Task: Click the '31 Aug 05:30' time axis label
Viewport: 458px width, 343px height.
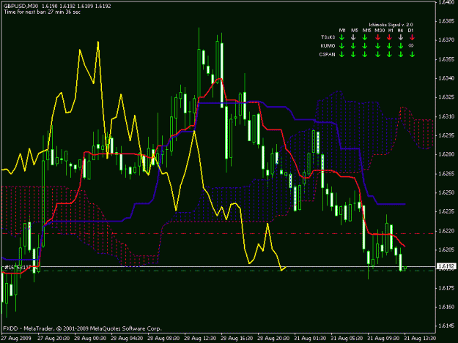Action: (347, 339)
